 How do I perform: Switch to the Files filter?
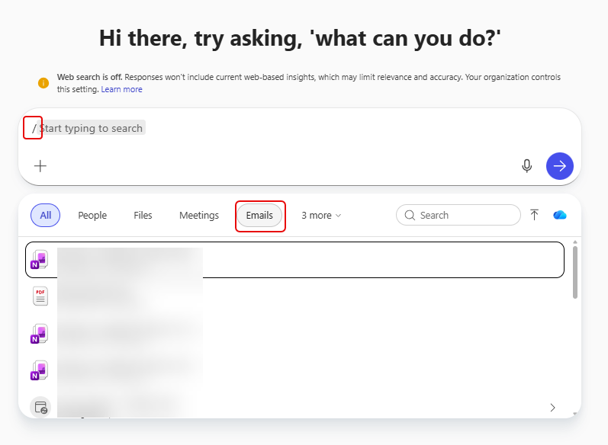click(x=143, y=216)
